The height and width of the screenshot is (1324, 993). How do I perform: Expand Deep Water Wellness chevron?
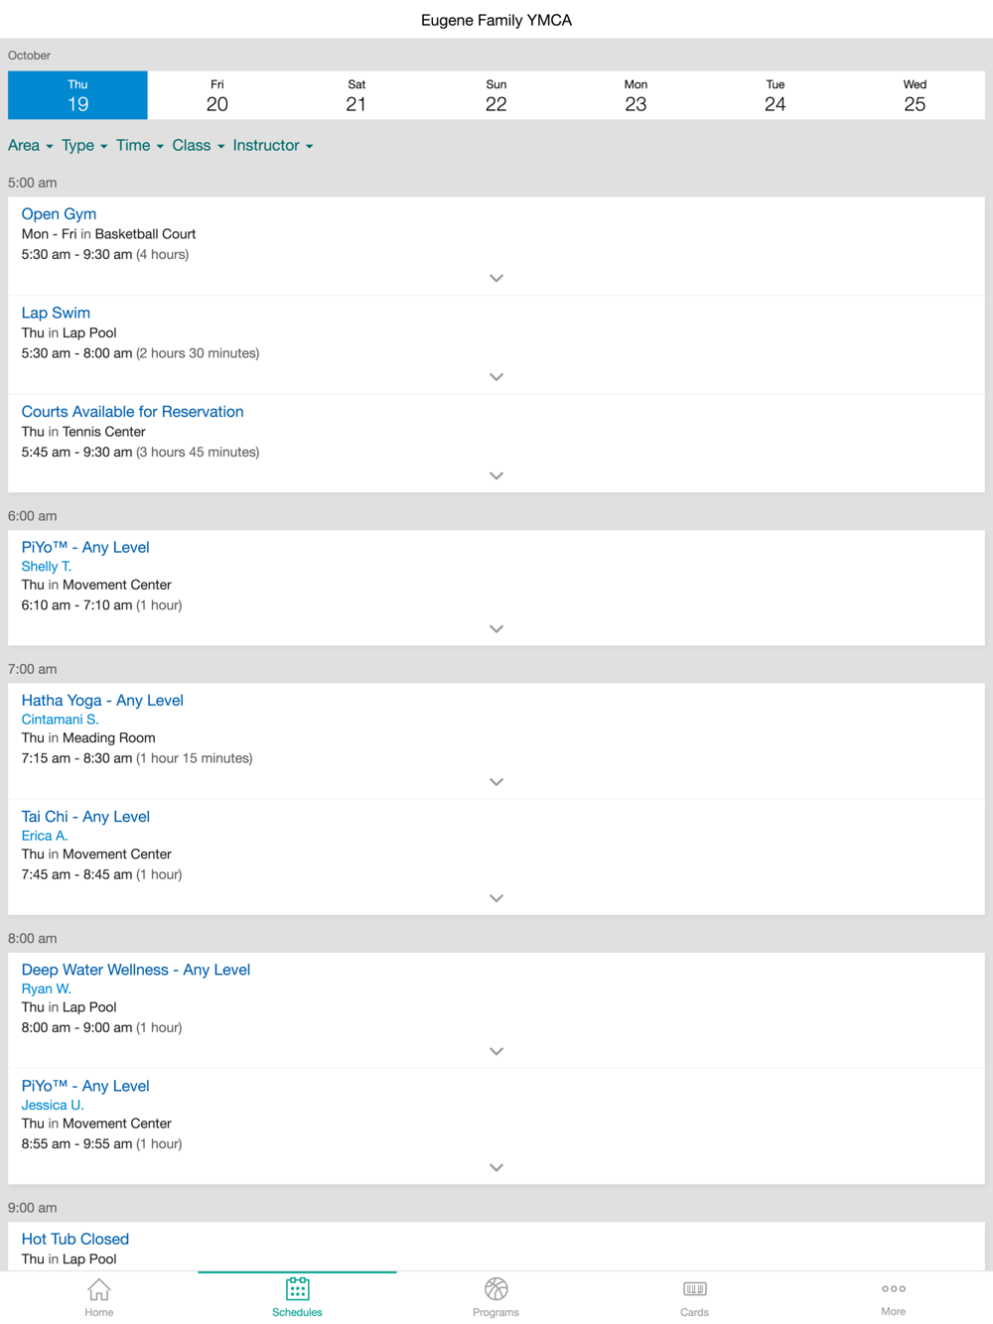(x=496, y=1051)
